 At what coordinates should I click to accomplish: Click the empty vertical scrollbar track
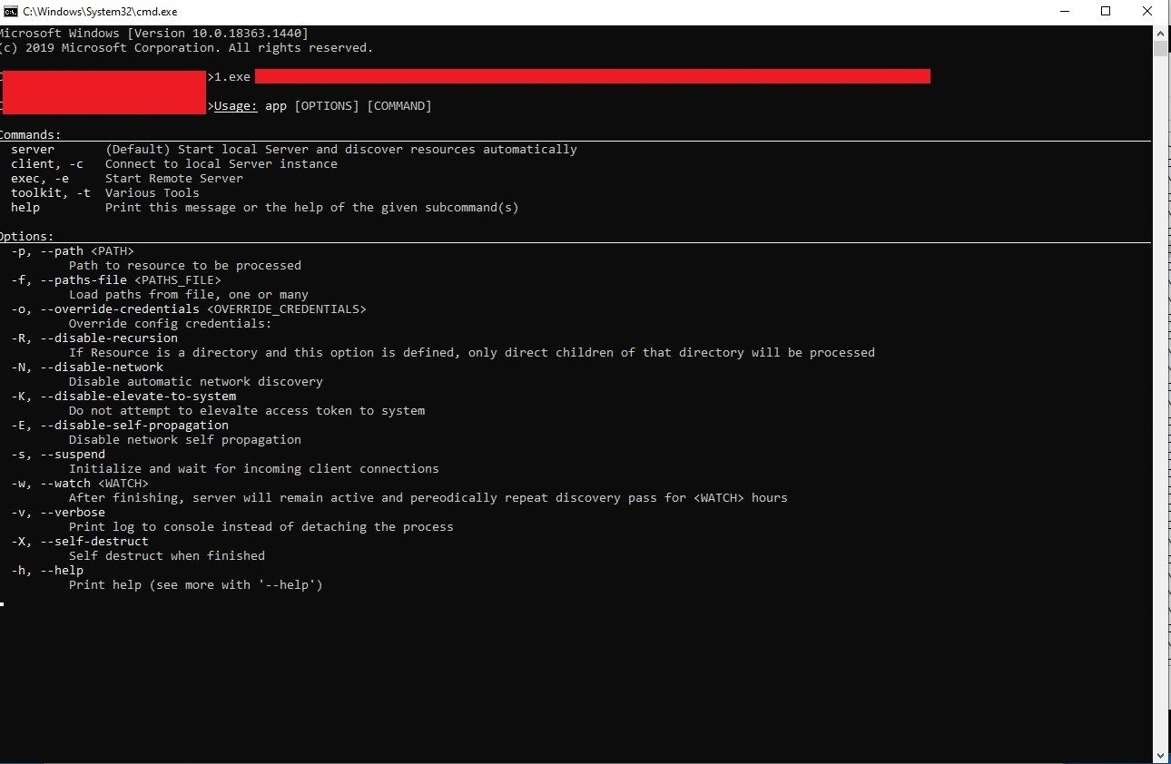(1161, 408)
